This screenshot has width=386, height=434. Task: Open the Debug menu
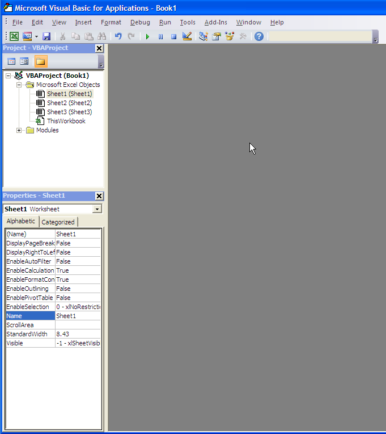(x=140, y=22)
